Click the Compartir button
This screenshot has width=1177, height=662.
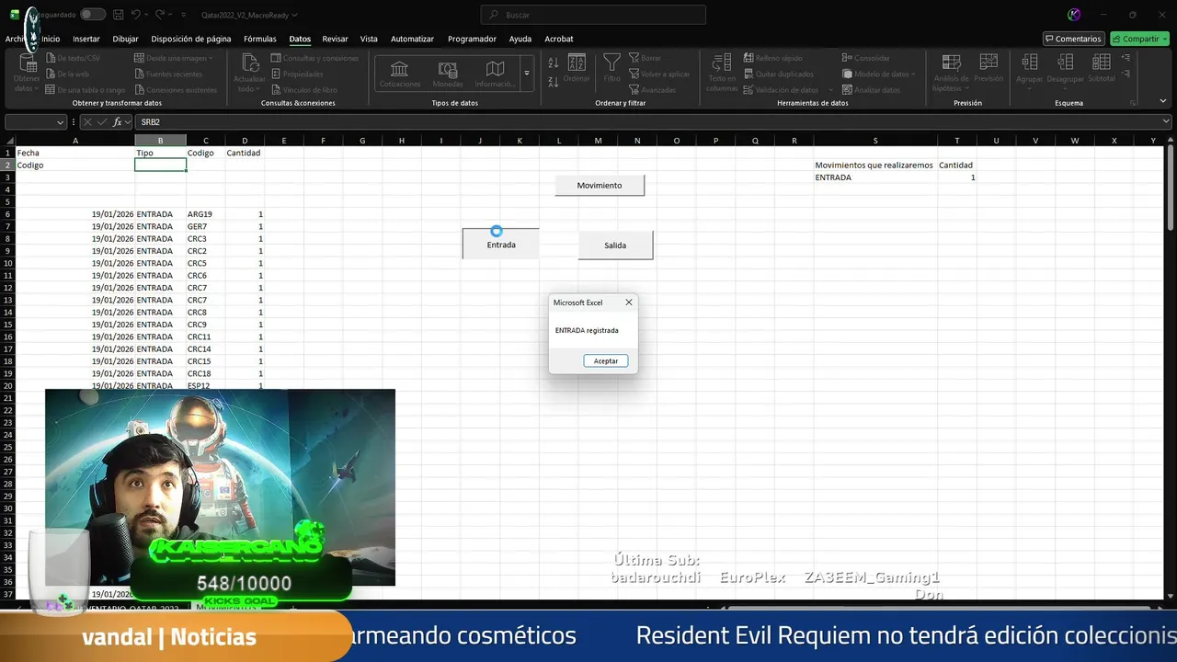click(x=1139, y=39)
